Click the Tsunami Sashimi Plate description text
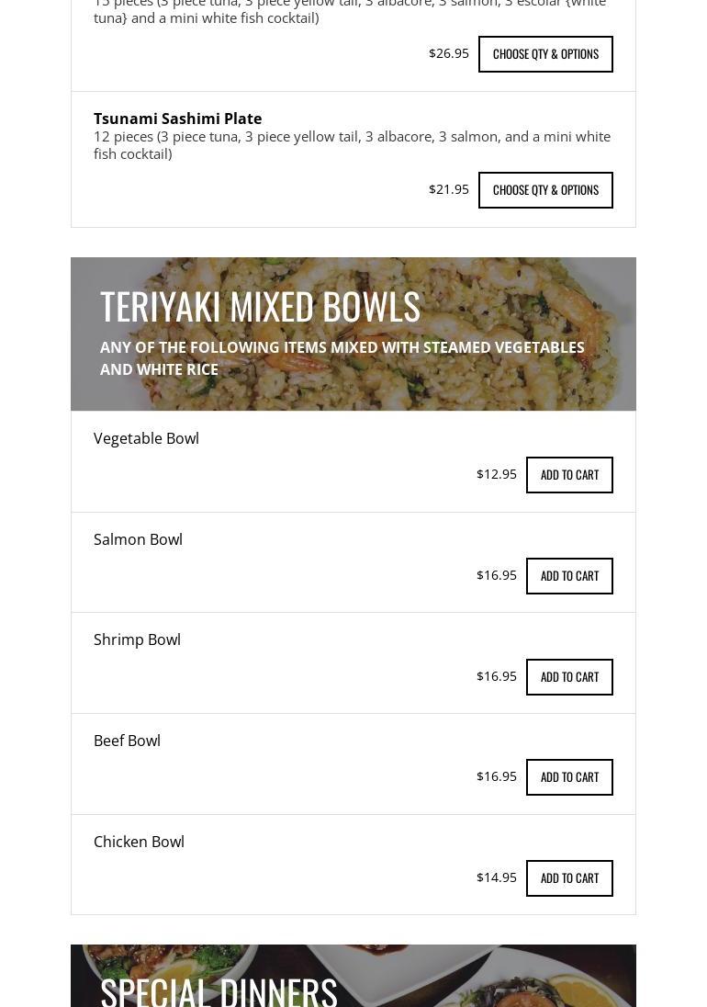The height and width of the screenshot is (1007, 707). point(352,145)
